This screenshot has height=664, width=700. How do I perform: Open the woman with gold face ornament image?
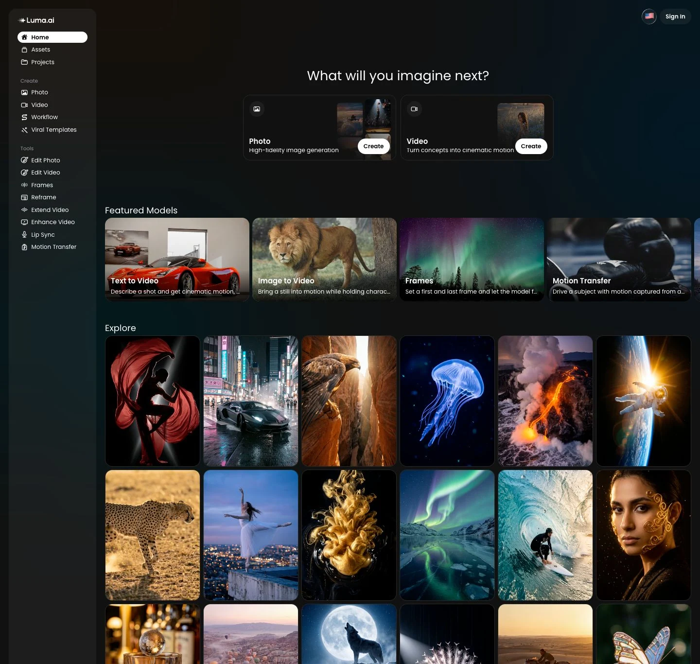[644, 535]
